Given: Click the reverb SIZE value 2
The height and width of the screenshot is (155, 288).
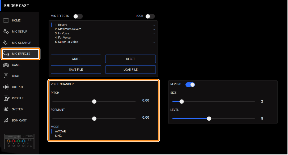Looking at the screenshot, I should (262, 101).
